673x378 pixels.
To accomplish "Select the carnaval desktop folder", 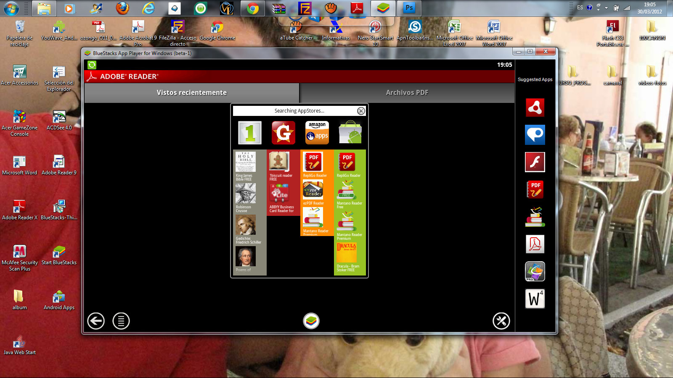I will click(x=612, y=75).
